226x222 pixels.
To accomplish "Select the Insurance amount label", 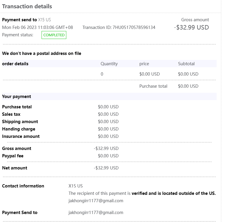I will [21, 136].
